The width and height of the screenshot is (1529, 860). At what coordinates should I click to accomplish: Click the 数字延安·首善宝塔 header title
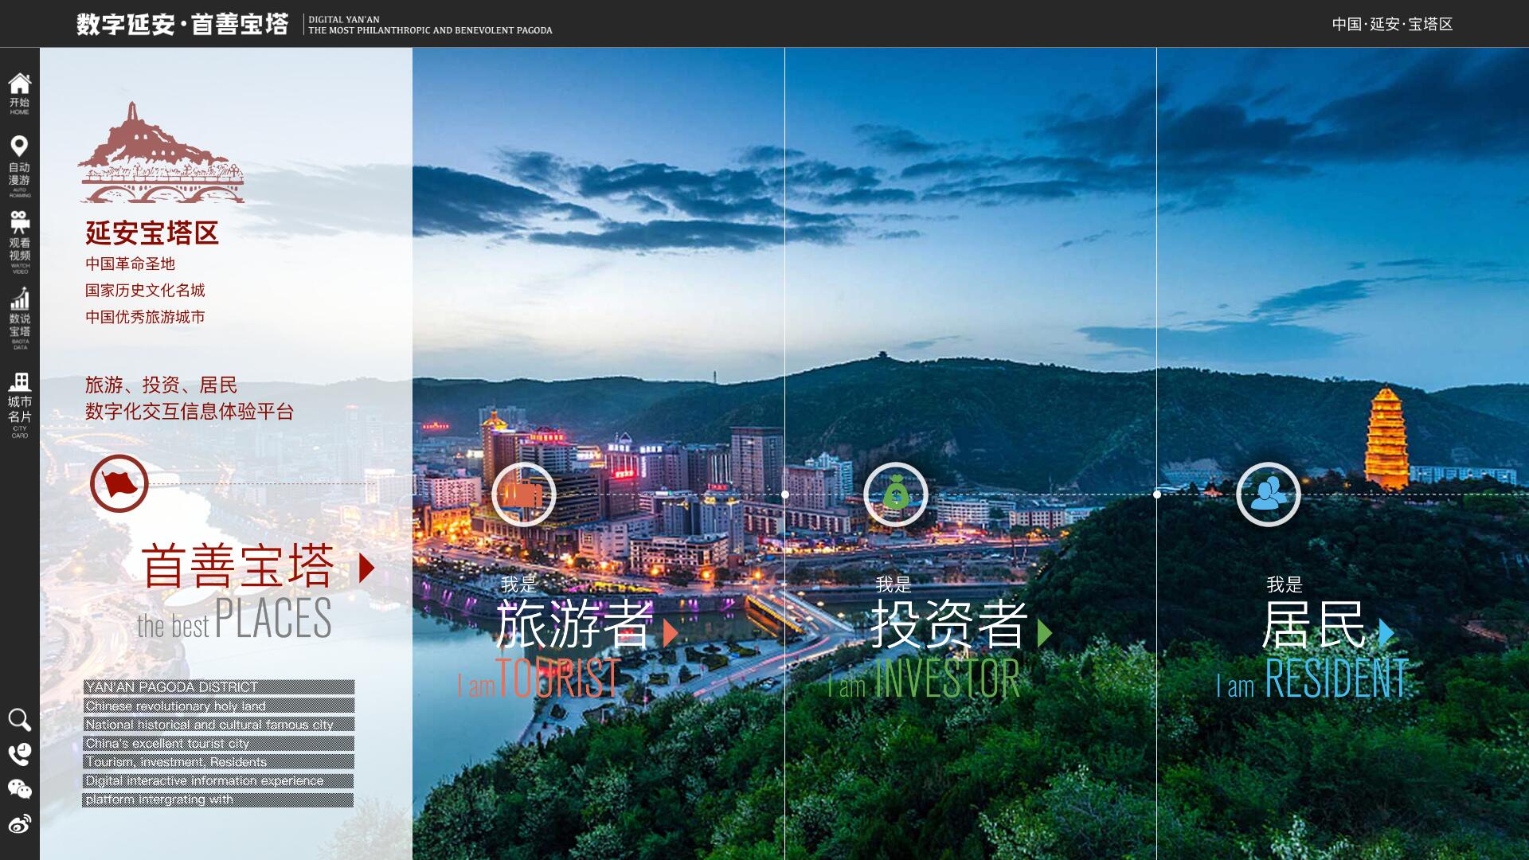[x=182, y=25]
